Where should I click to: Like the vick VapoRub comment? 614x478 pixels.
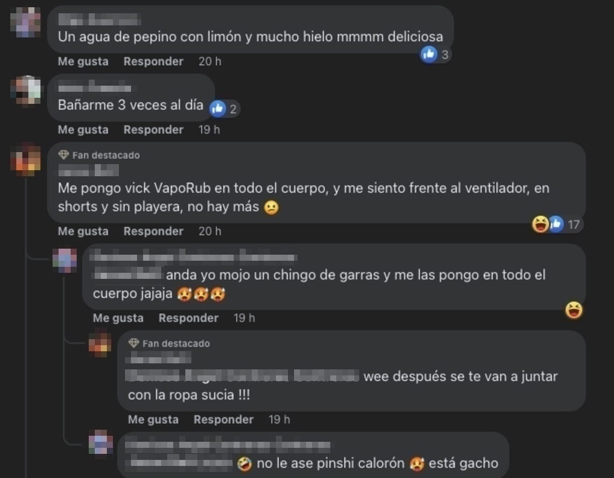[83, 231]
